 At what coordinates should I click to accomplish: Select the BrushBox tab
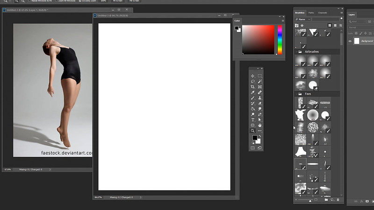click(300, 13)
